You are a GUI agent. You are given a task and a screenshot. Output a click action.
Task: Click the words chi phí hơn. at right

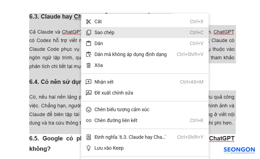click(x=221, y=123)
